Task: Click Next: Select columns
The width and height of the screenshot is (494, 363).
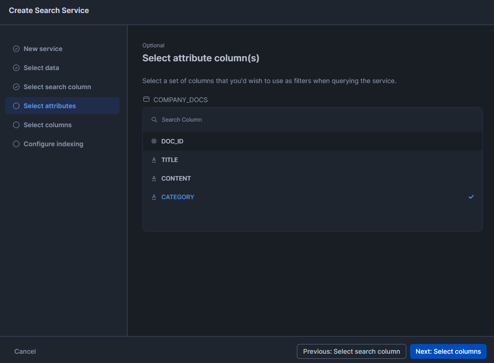Action: (448, 351)
